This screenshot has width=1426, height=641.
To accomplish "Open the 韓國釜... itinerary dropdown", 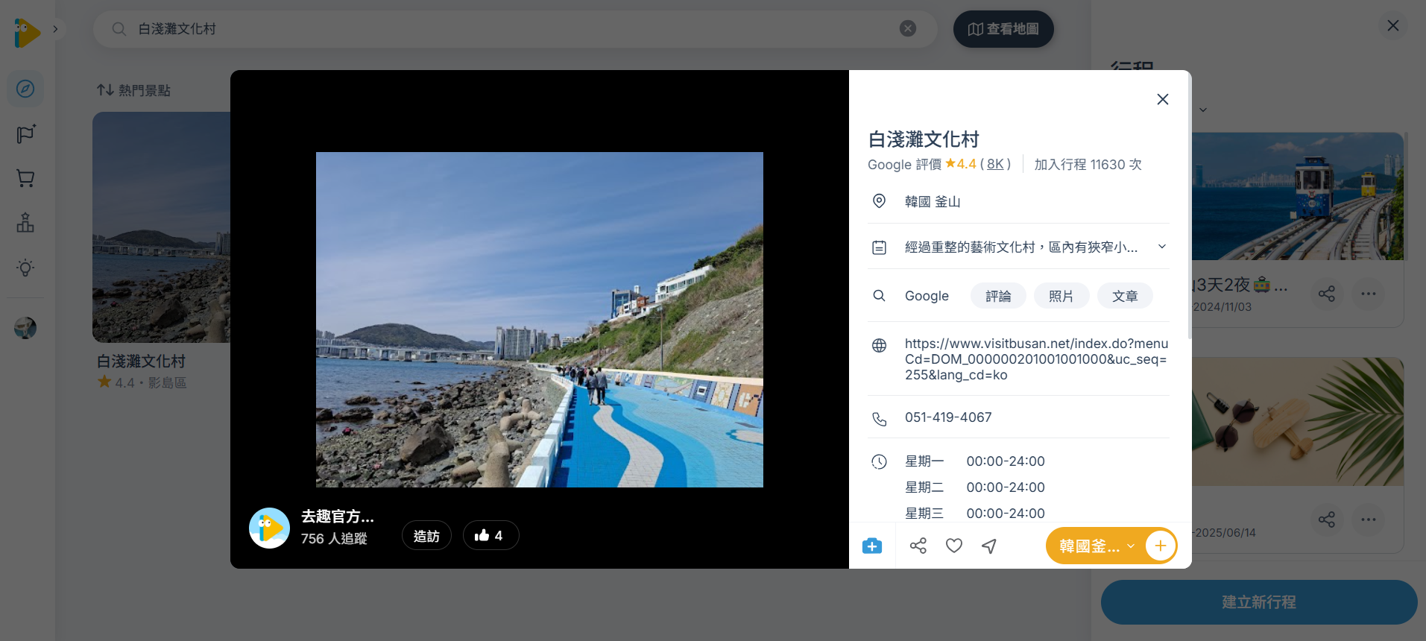I will (1096, 546).
